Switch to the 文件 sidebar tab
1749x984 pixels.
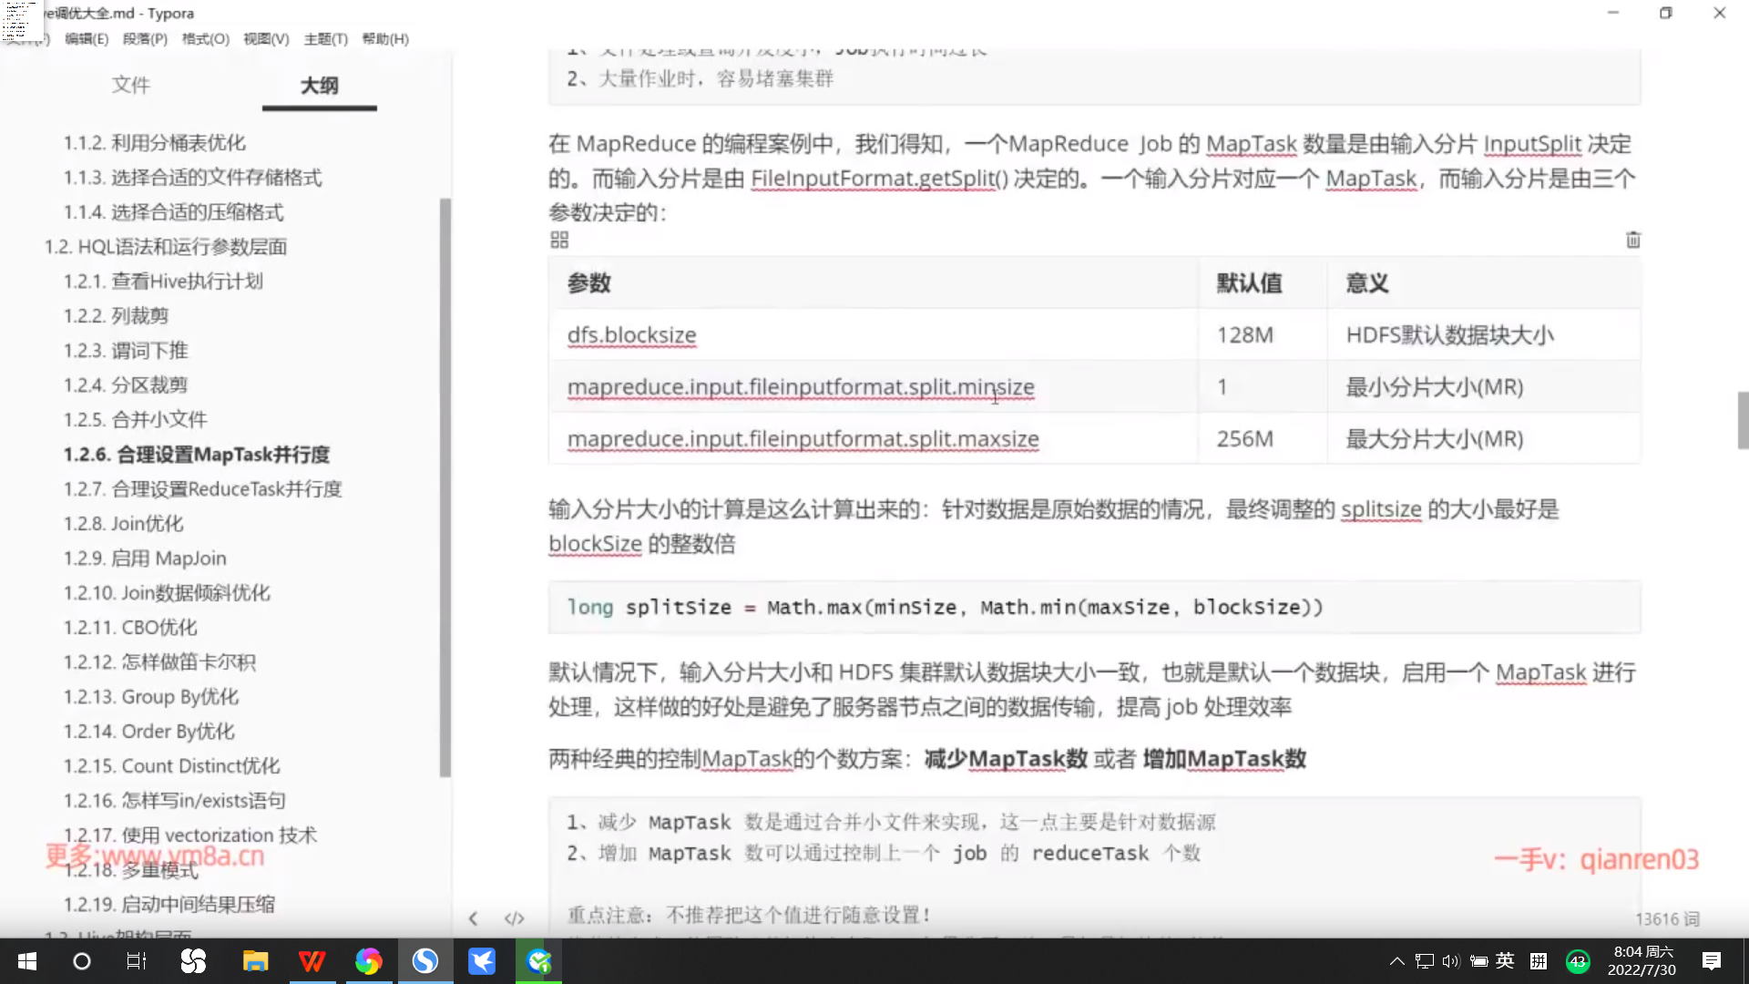click(130, 85)
